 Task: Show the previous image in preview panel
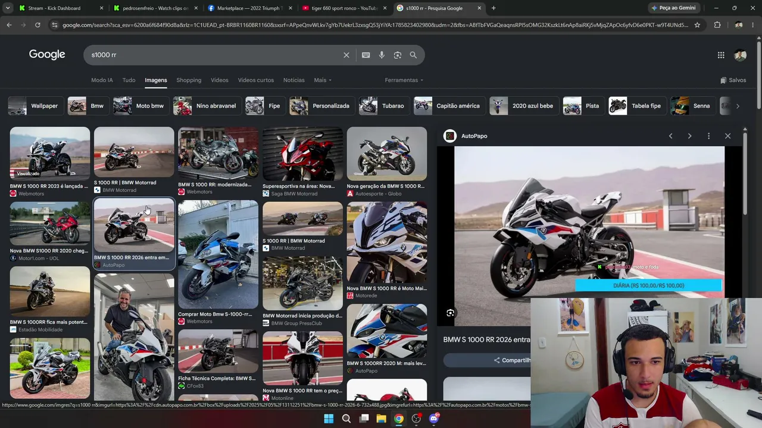point(670,136)
